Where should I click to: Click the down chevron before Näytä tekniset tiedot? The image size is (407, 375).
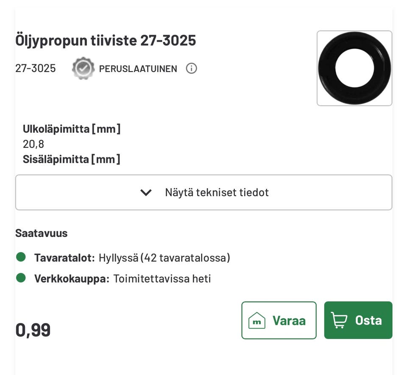[x=146, y=193]
